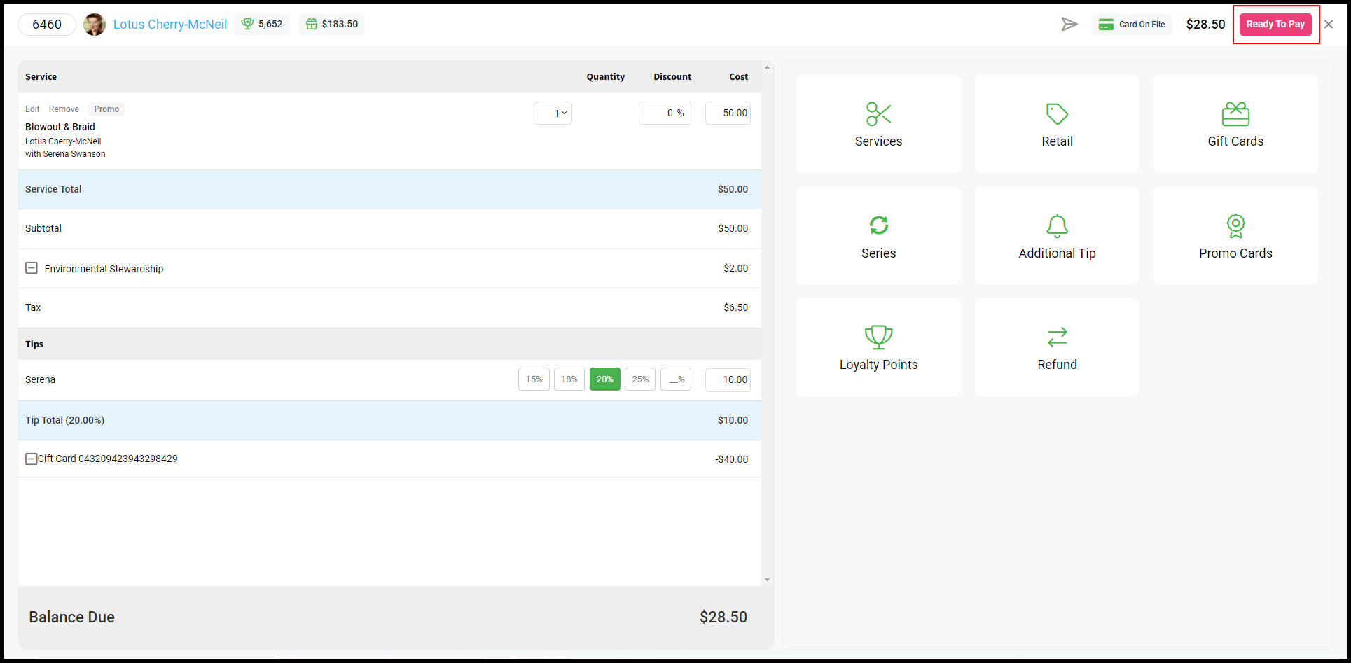
Task: Open Loyalty Points trophy tile
Action: (x=878, y=347)
